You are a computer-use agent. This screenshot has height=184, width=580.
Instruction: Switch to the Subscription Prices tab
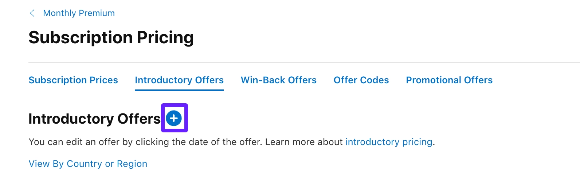tap(73, 80)
